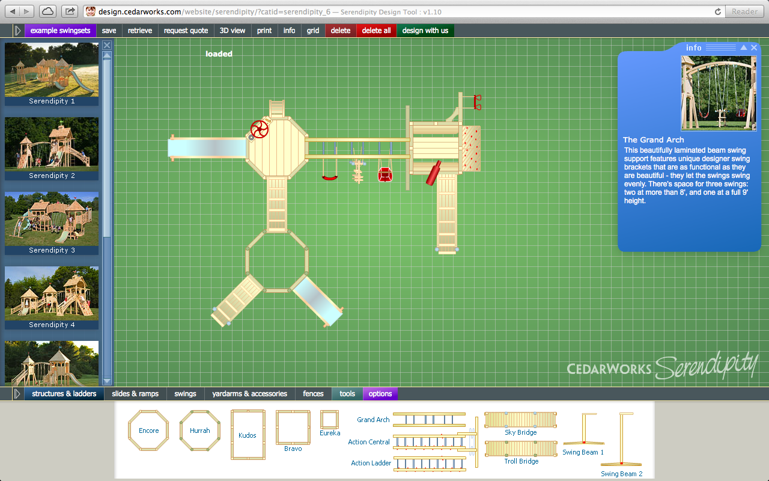Open the iCloud tabs button
Screen dimensions: 769x481
coord(48,11)
